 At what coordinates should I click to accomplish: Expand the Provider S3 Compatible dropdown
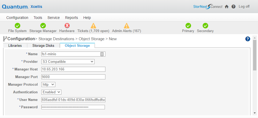[68, 62]
